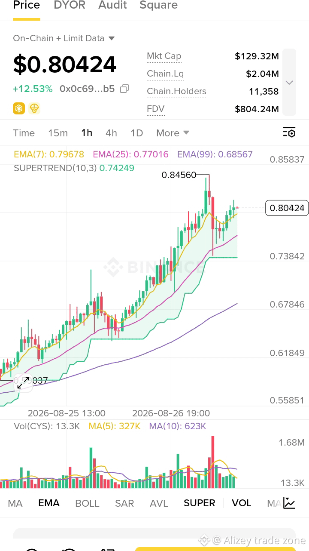The width and height of the screenshot is (309, 551).
Task: Toggle the BOLL indicator
Action: (87, 503)
